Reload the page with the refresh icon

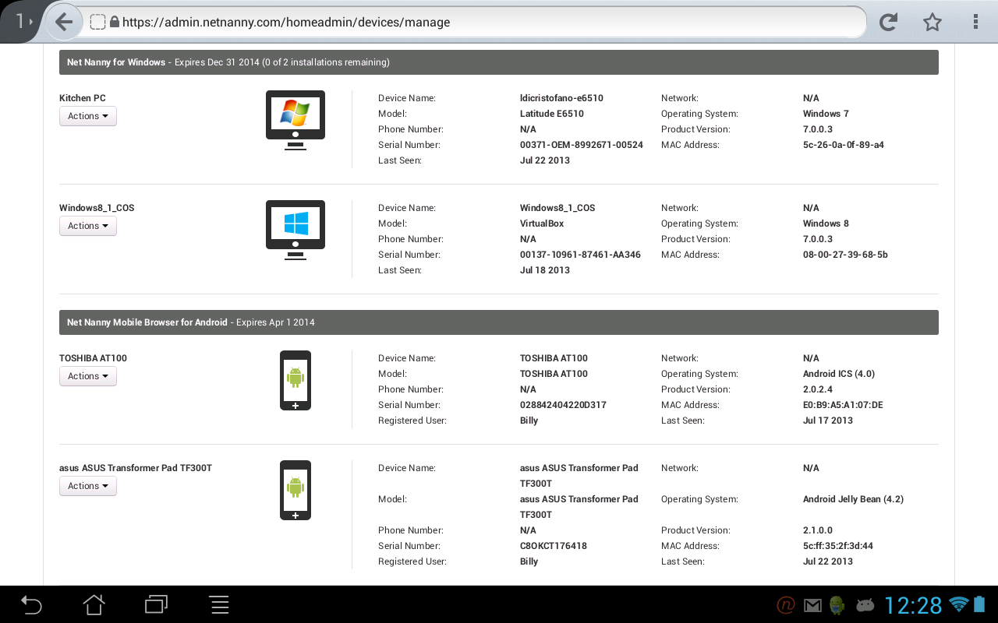888,23
